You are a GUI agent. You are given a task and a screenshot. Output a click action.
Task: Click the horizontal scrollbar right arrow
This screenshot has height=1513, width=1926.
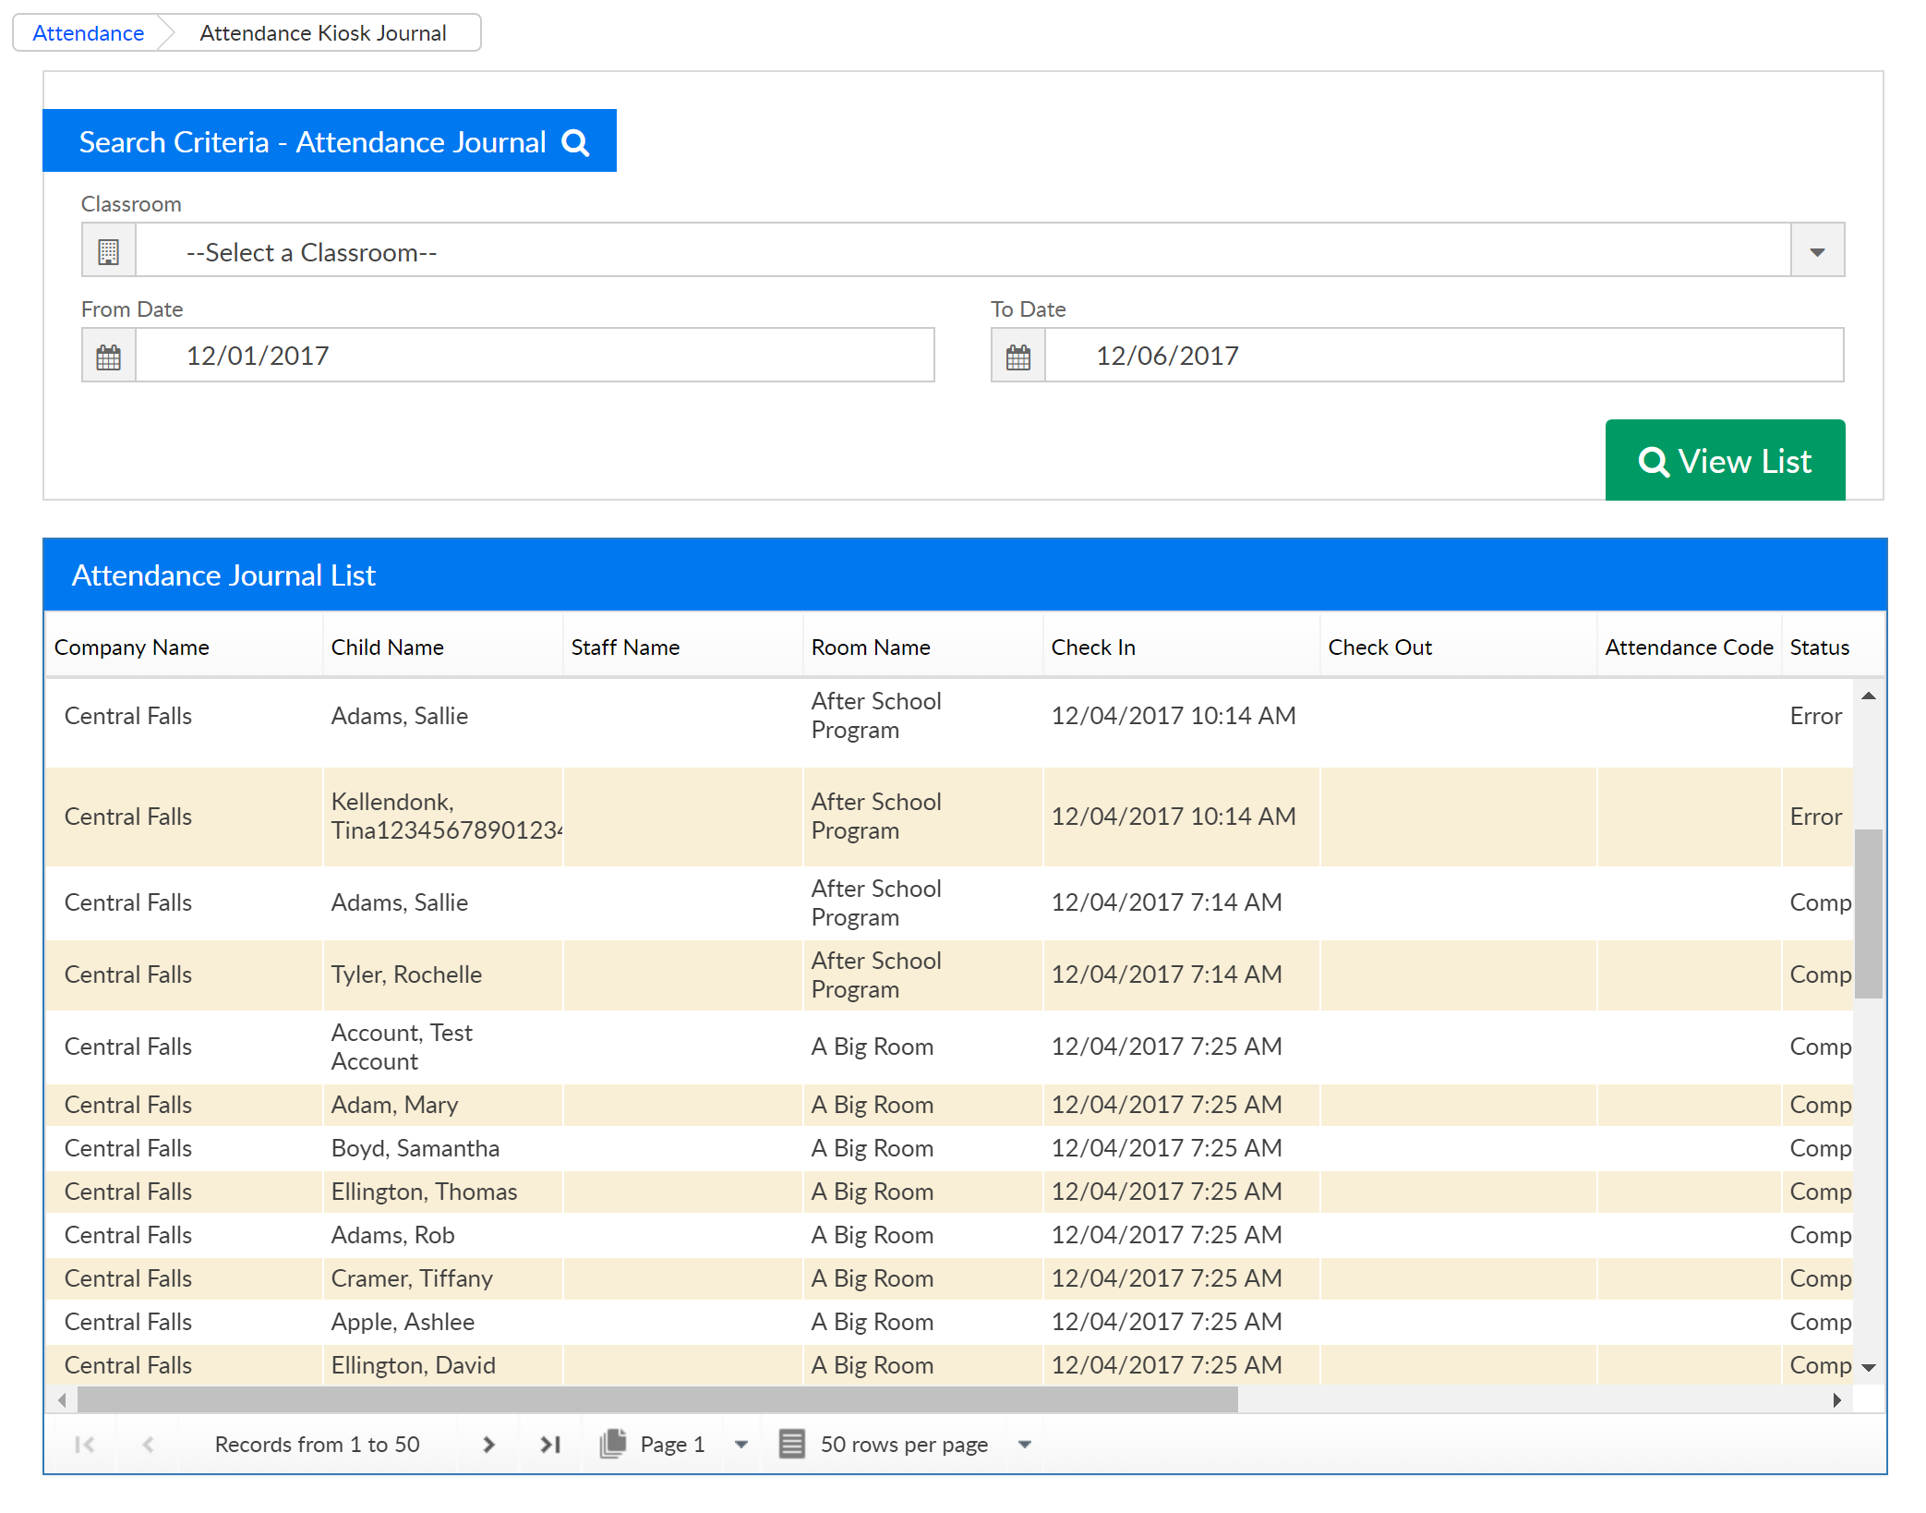(x=1836, y=1400)
